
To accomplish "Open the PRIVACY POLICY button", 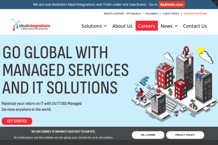I will pos(185,135).
